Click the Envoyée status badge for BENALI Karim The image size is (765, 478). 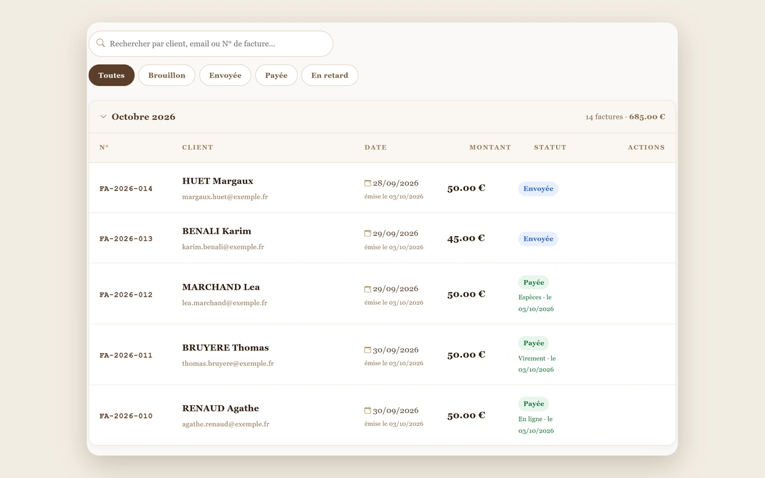(x=538, y=239)
